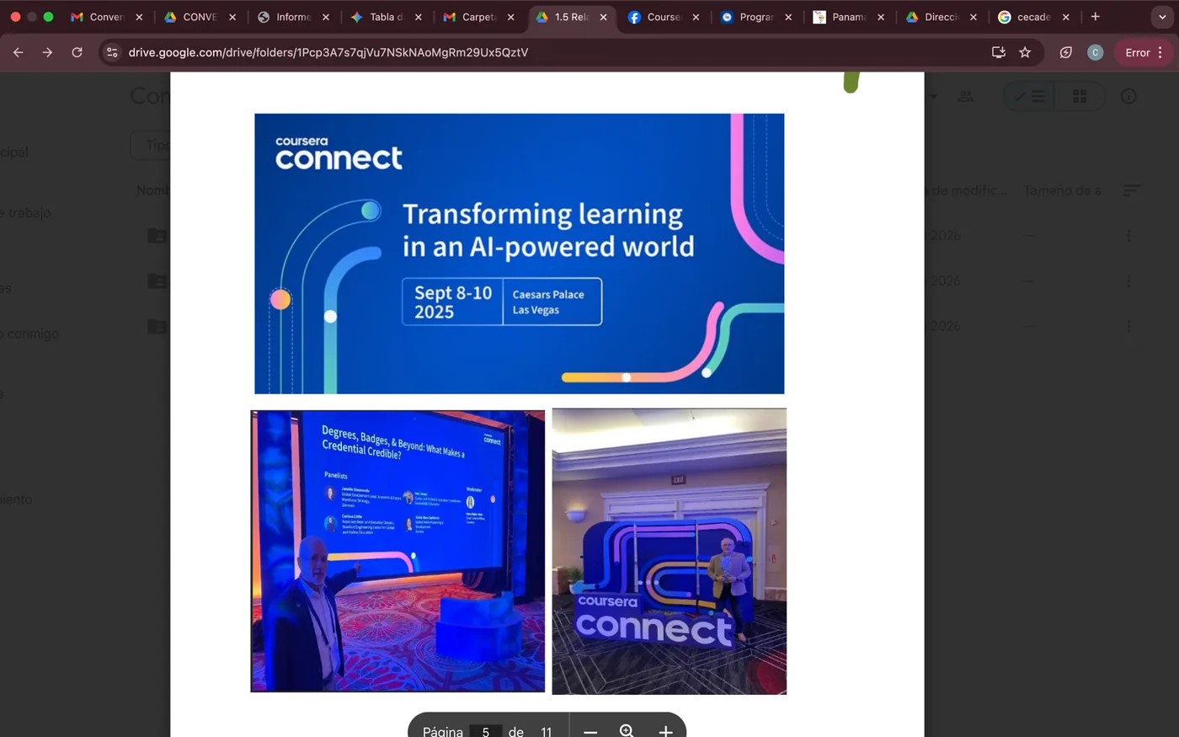Go forward in browser history
The image size is (1179, 737).
tap(48, 52)
